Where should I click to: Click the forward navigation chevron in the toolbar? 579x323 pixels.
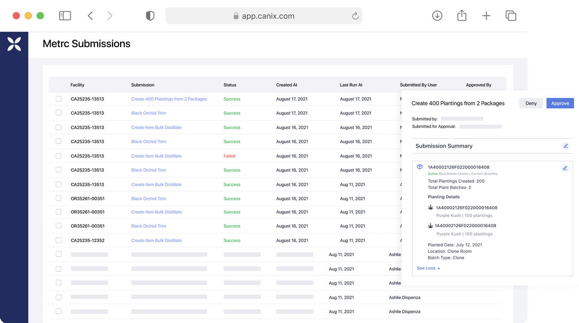click(x=110, y=16)
